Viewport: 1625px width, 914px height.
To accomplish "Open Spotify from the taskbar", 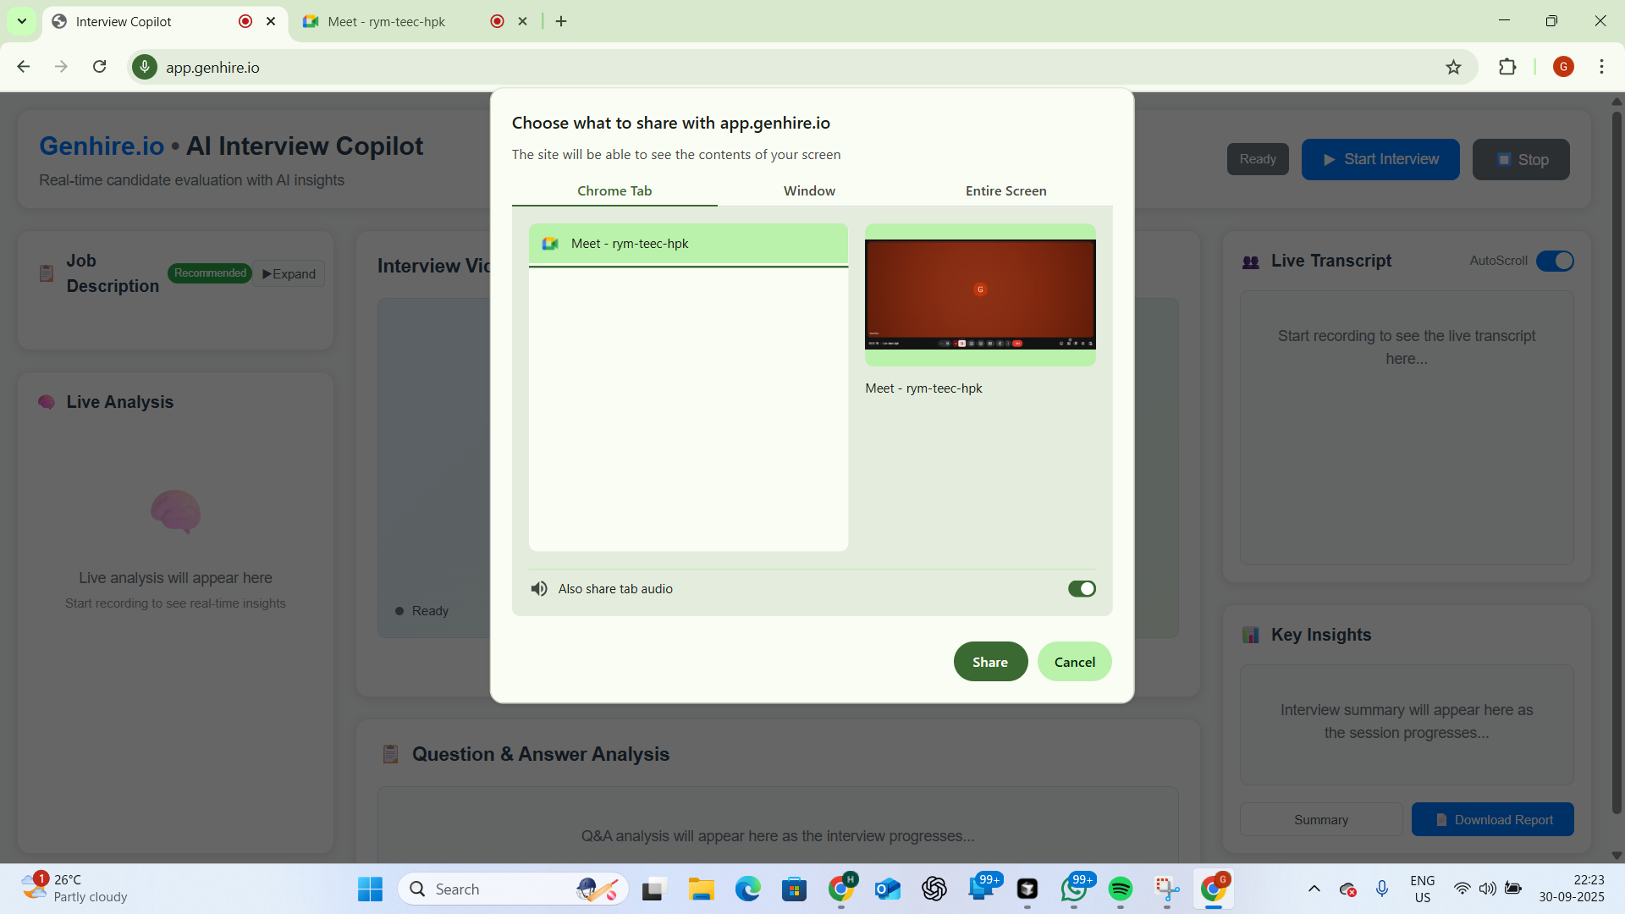I will tap(1121, 889).
